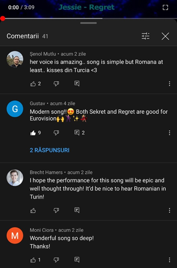Open Gustav's profile avatar
Screen dimensions: 177x268
tap(15, 109)
